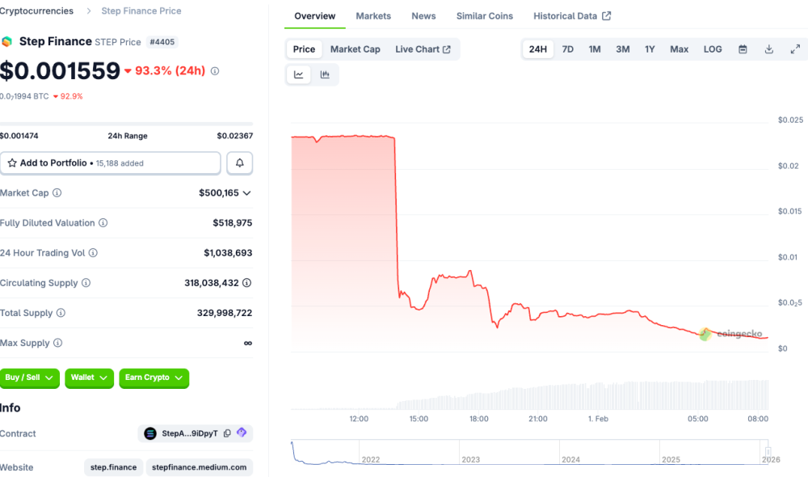This screenshot has width=808, height=477.
Task: Download the chart image
Action: [768, 49]
